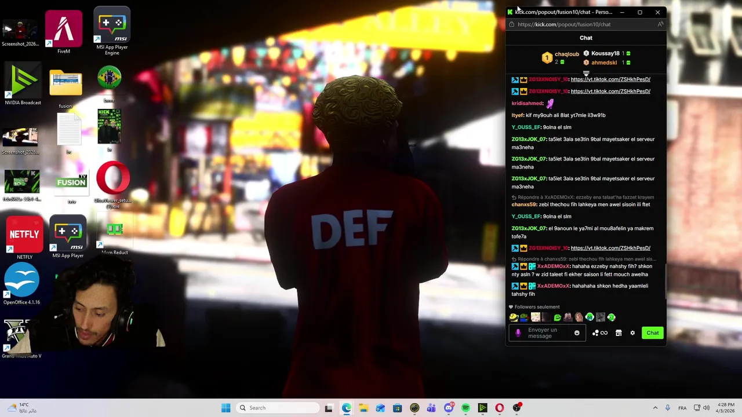Open Microsoft Edge from the taskbar
The width and height of the screenshot is (742, 417).
pos(347,408)
